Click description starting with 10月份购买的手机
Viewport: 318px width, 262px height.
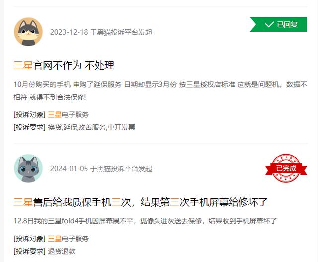point(160,91)
